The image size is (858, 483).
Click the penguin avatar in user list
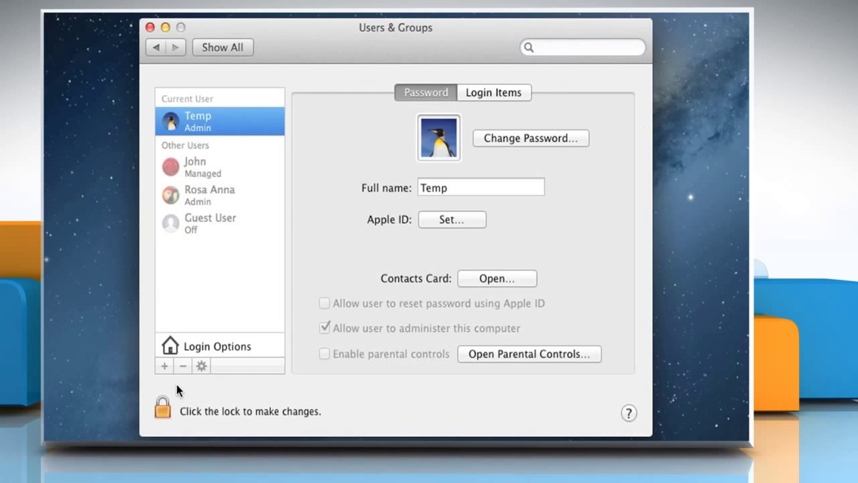click(171, 121)
